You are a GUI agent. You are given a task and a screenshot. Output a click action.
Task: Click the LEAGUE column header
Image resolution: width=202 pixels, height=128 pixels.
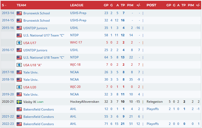(77, 5)
